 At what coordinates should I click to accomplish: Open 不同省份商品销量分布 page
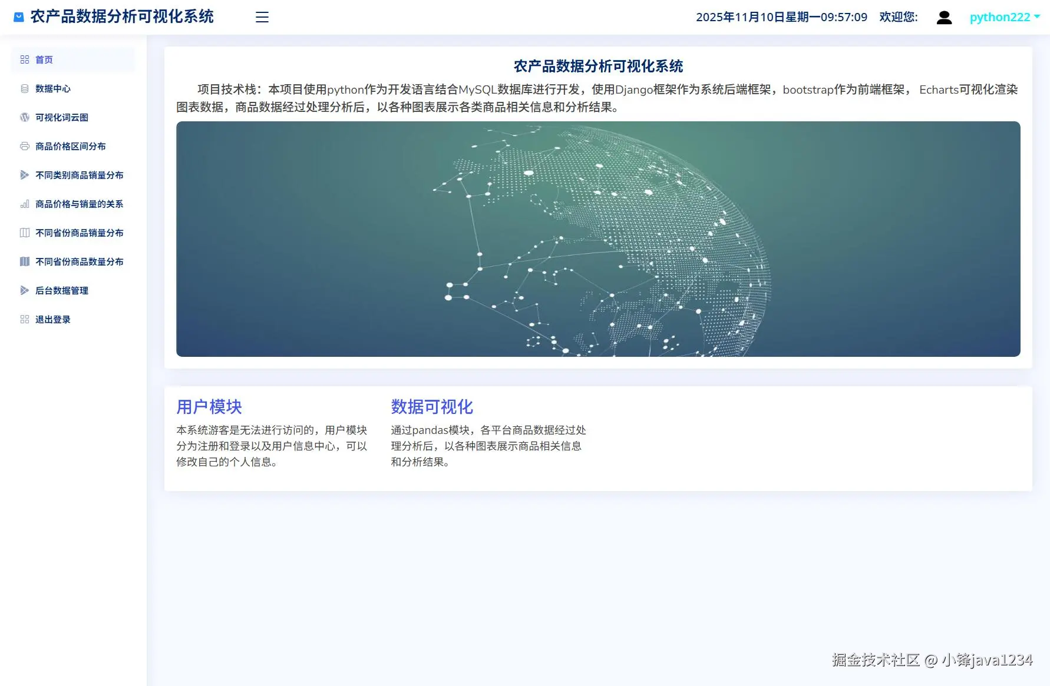click(73, 233)
